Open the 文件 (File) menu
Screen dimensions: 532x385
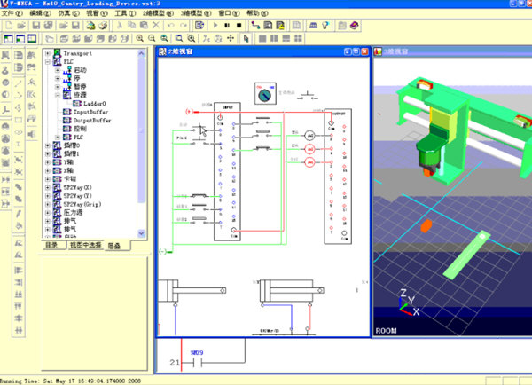coord(12,14)
